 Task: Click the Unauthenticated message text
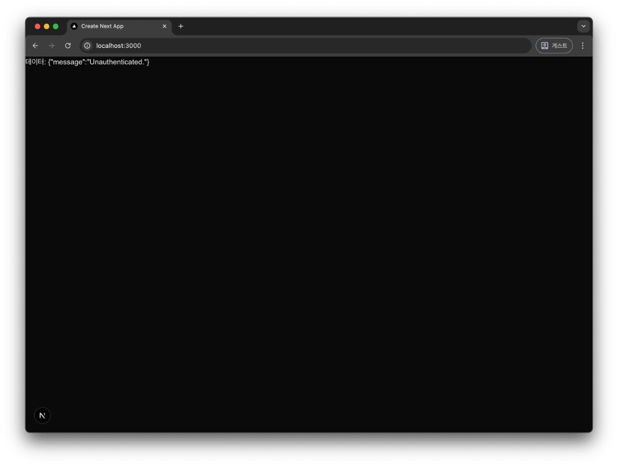click(x=87, y=62)
